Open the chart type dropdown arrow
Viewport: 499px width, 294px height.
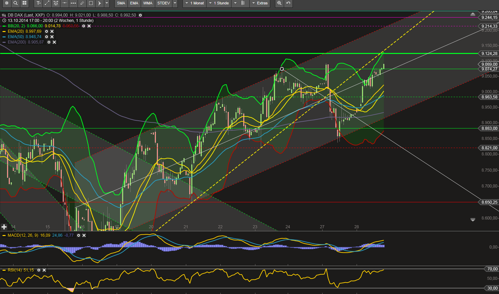[235, 3]
